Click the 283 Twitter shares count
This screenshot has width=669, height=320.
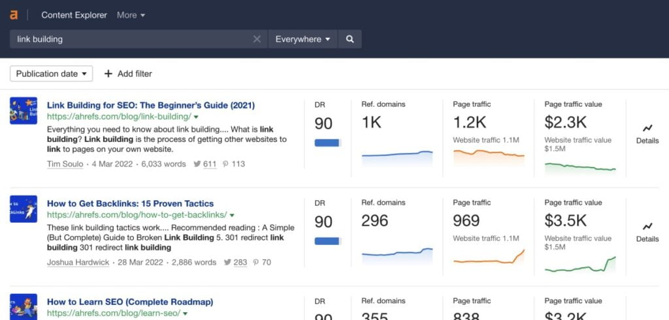click(240, 262)
